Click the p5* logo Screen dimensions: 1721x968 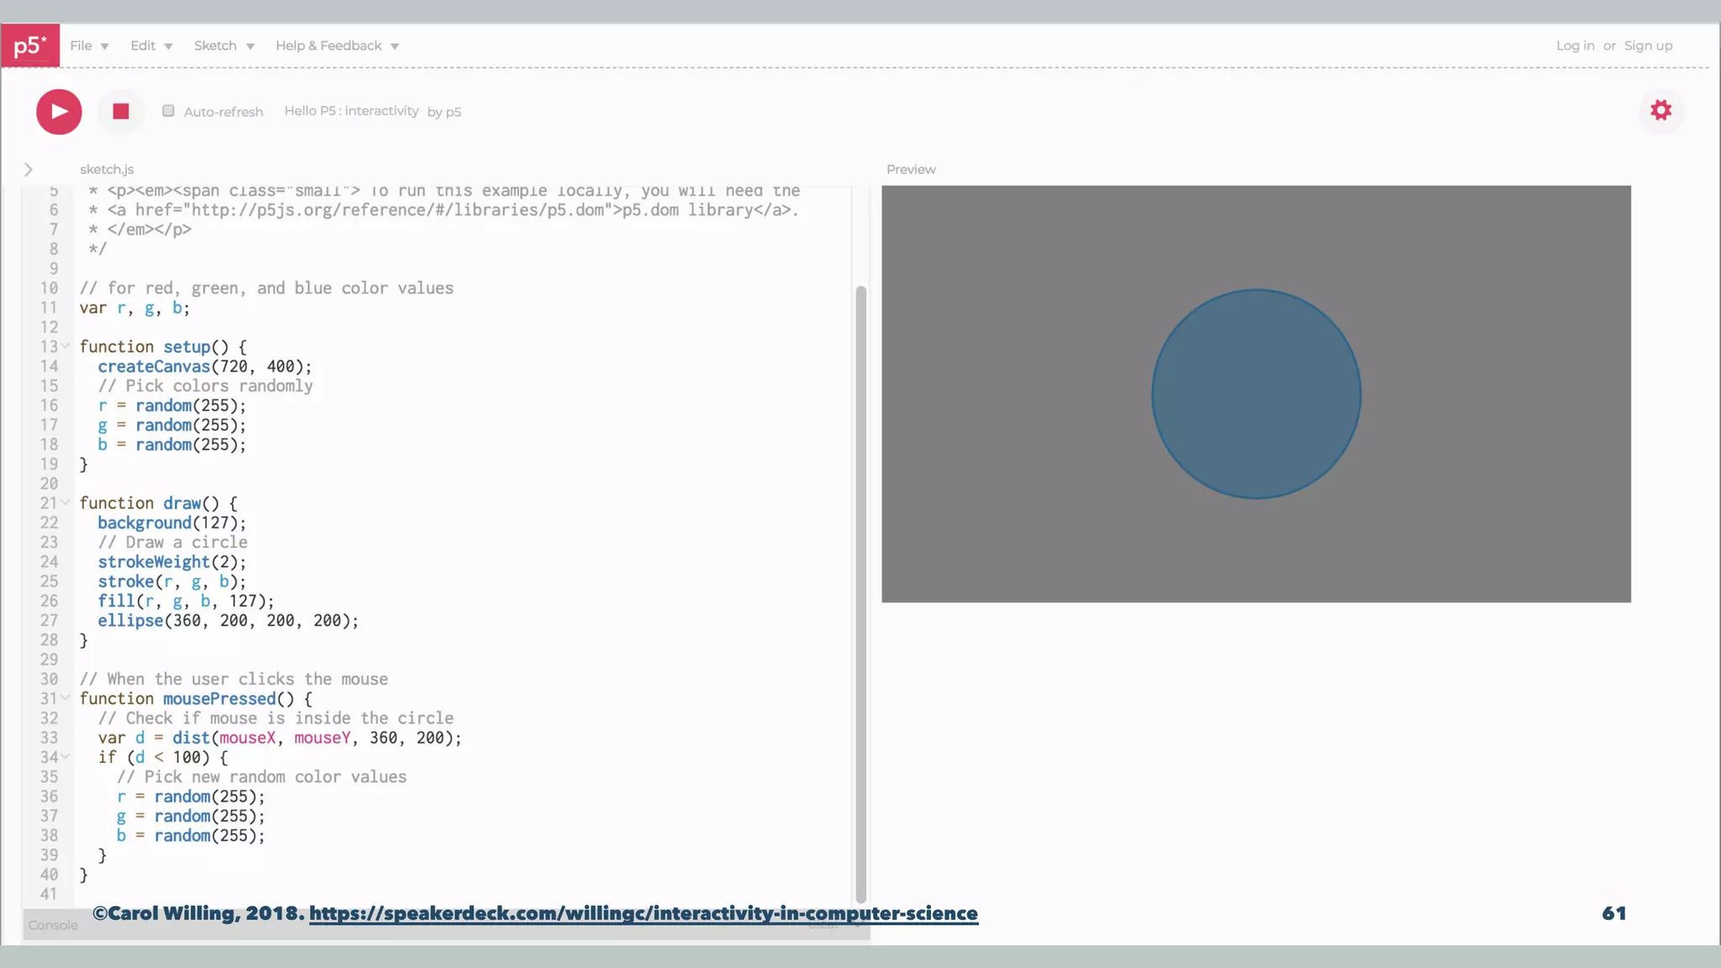click(x=30, y=45)
